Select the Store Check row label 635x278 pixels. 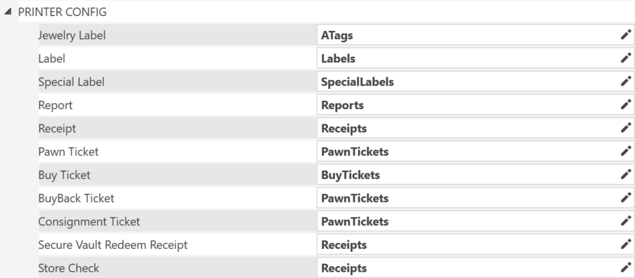point(68,268)
